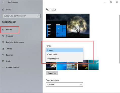Select the Temas brush icon
The image size is (120, 93).
click(3, 49)
